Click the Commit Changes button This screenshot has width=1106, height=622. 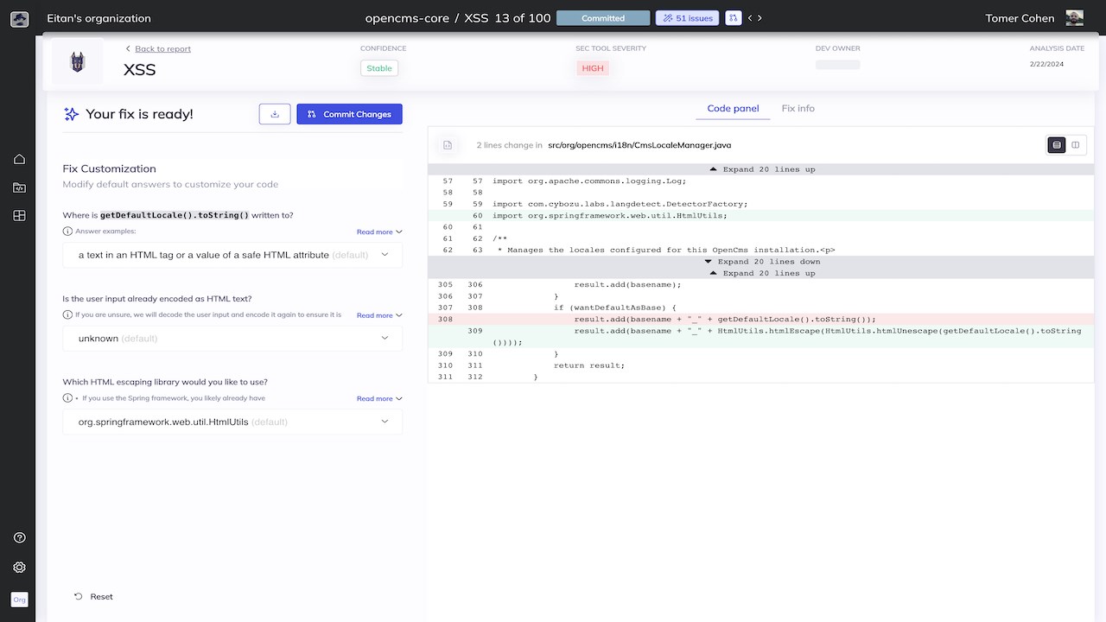pos(349,114)
